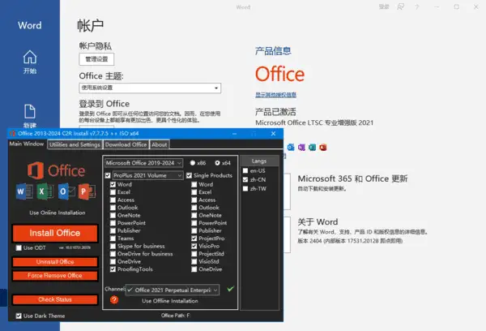
Task: Check the en-US language box
Action: (245, 170)
